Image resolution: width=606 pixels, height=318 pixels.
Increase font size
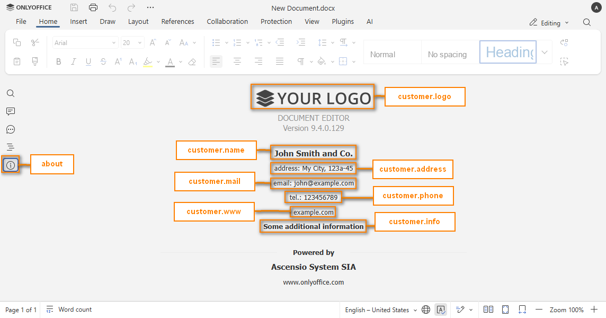[153, 42]
